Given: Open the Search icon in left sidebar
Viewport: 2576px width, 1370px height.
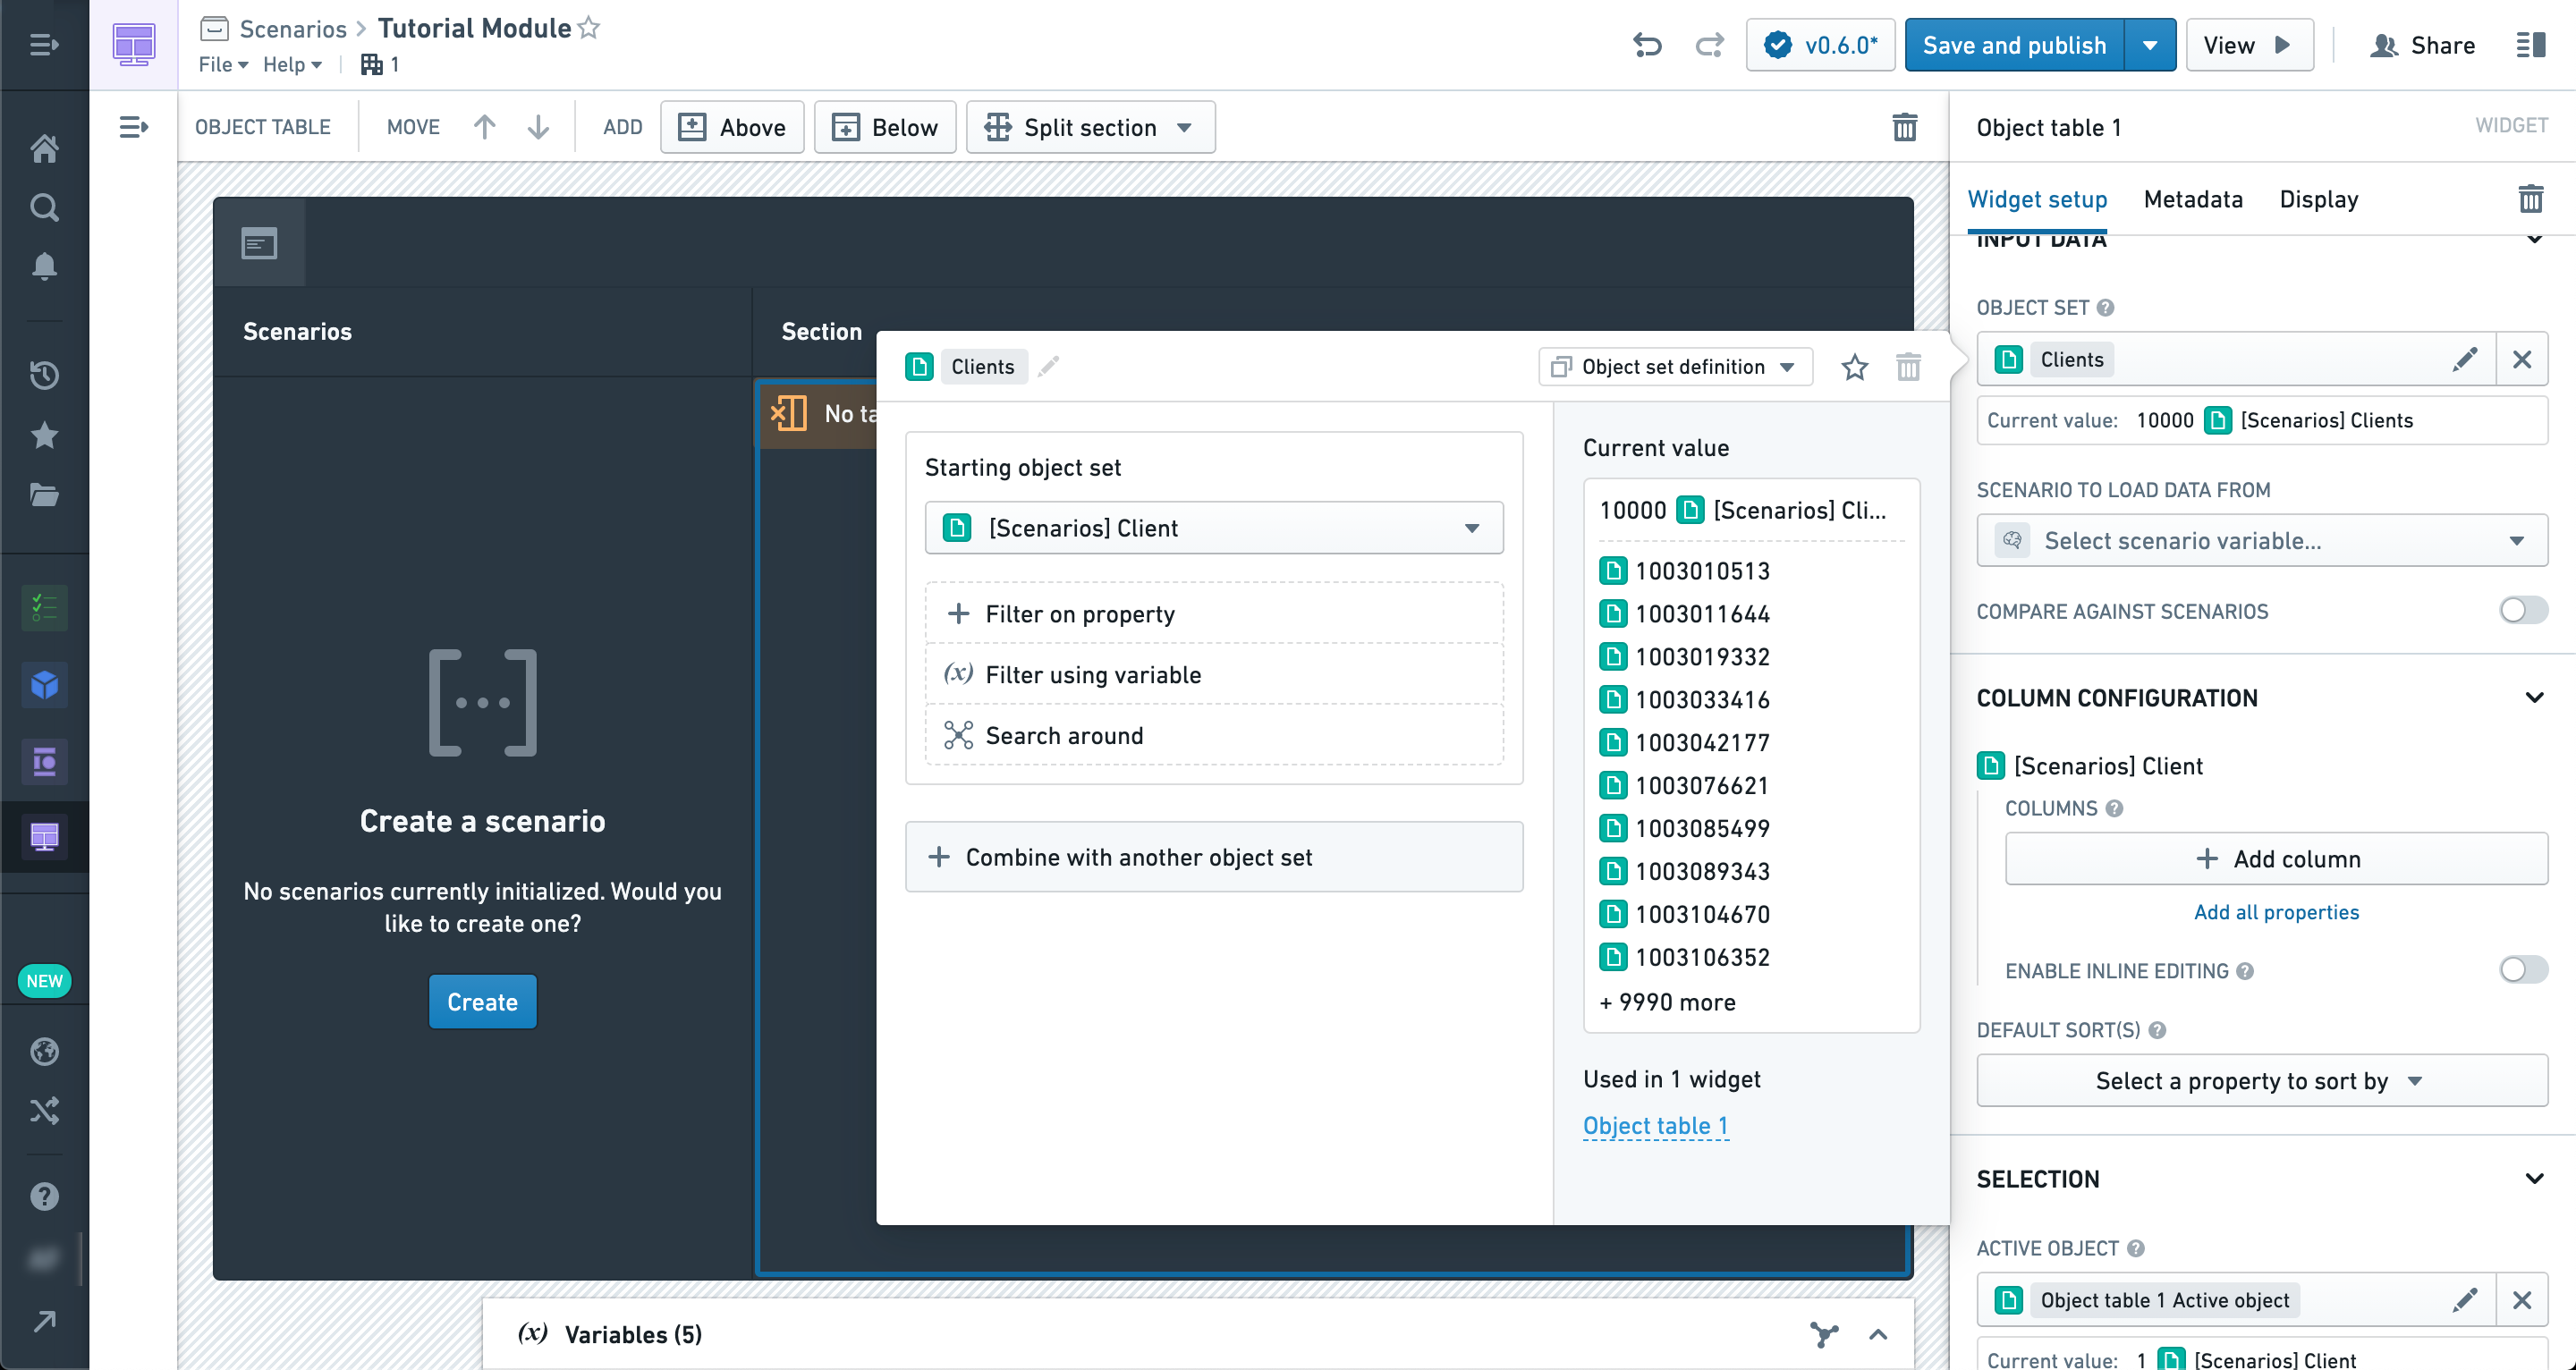Looking at the screenshot, I should coord(44,207).
